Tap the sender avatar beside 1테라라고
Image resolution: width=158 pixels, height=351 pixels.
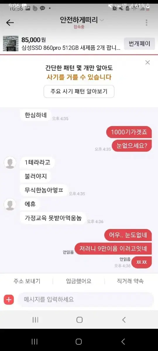[10, 162]
